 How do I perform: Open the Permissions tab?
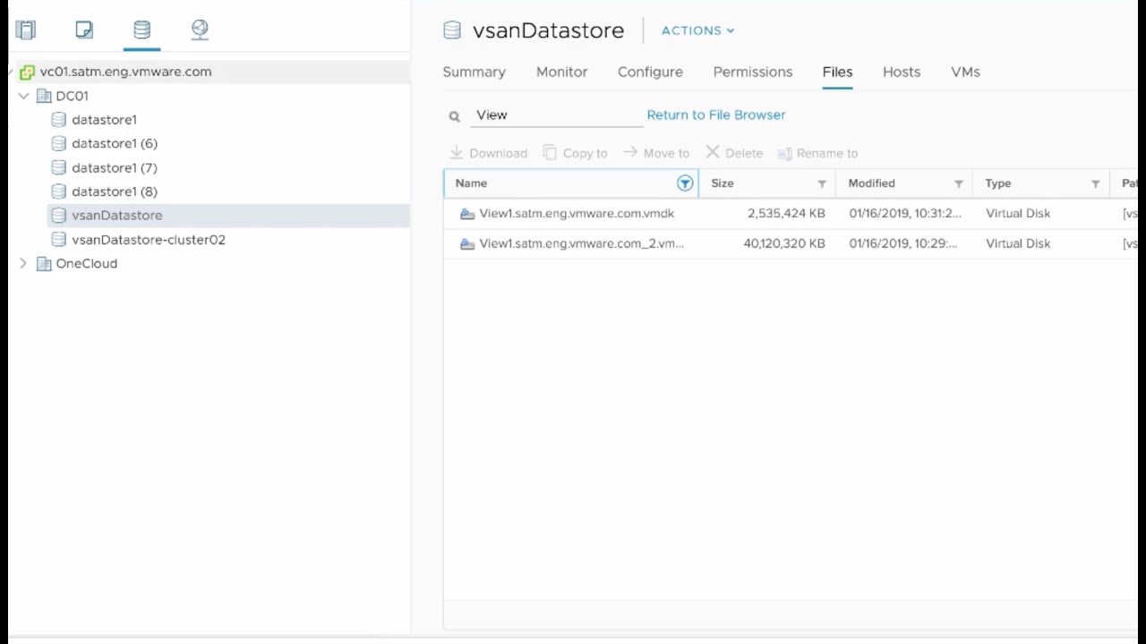752,72
